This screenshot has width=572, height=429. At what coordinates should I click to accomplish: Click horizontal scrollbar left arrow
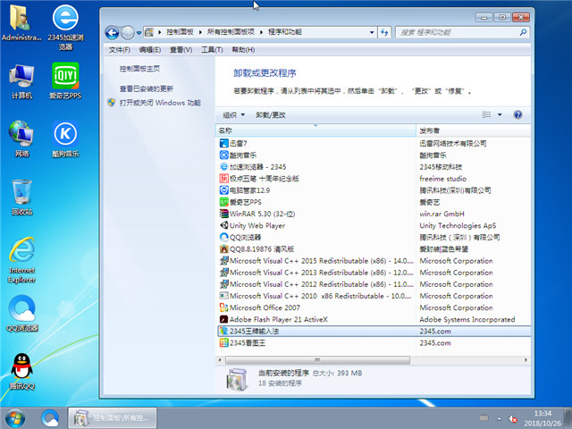coord(220,360)
